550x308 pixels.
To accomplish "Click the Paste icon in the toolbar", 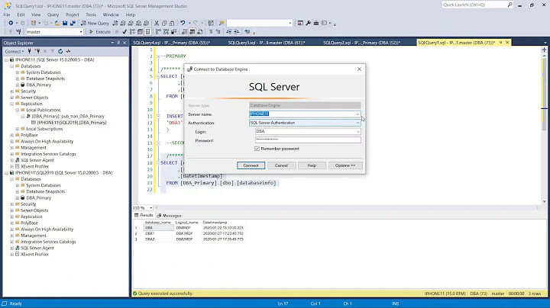I will coord(172,23).
